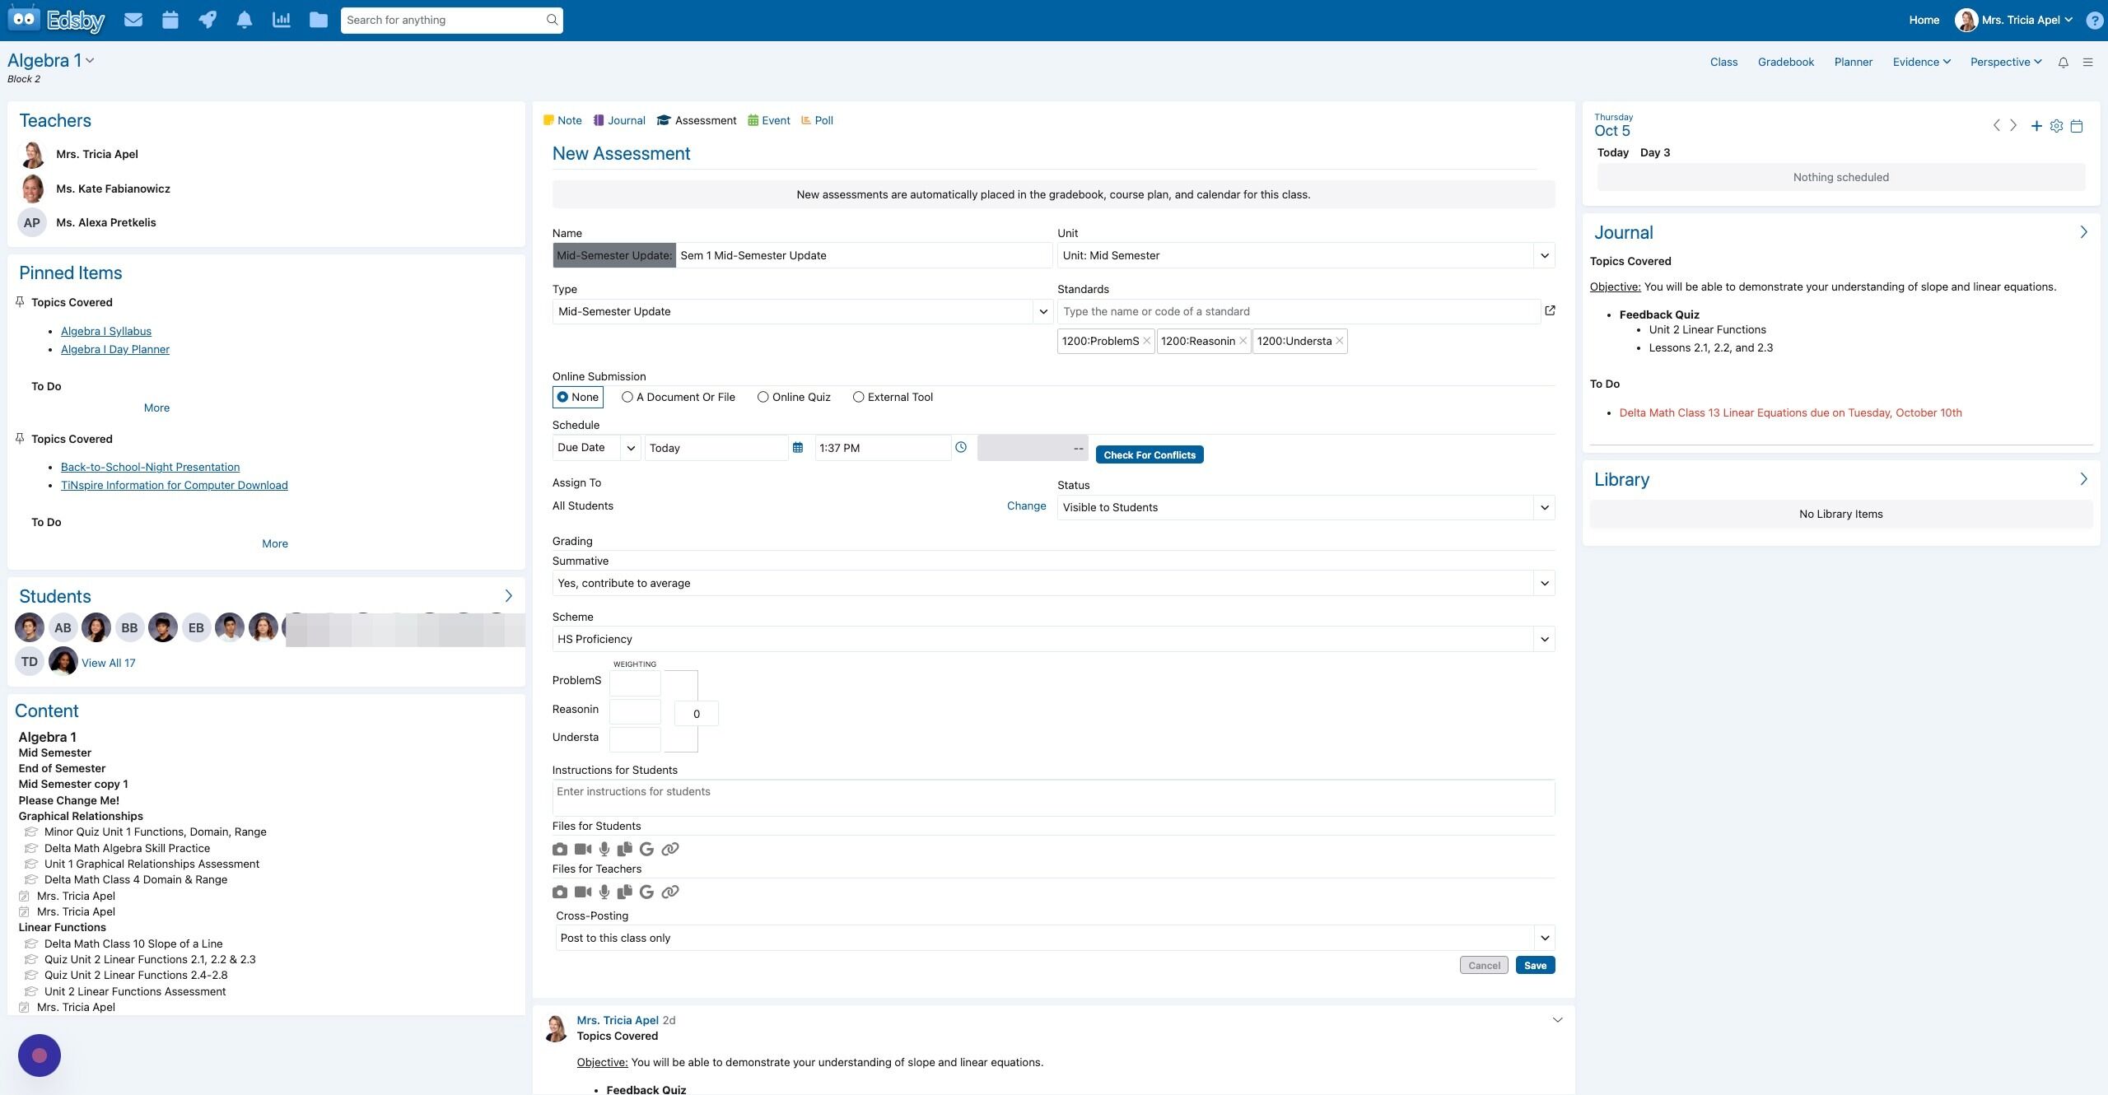The width and height of the screenshot is (2108, 1095).
Task: Expand the Students panel chevron
Action: point(508,595)
